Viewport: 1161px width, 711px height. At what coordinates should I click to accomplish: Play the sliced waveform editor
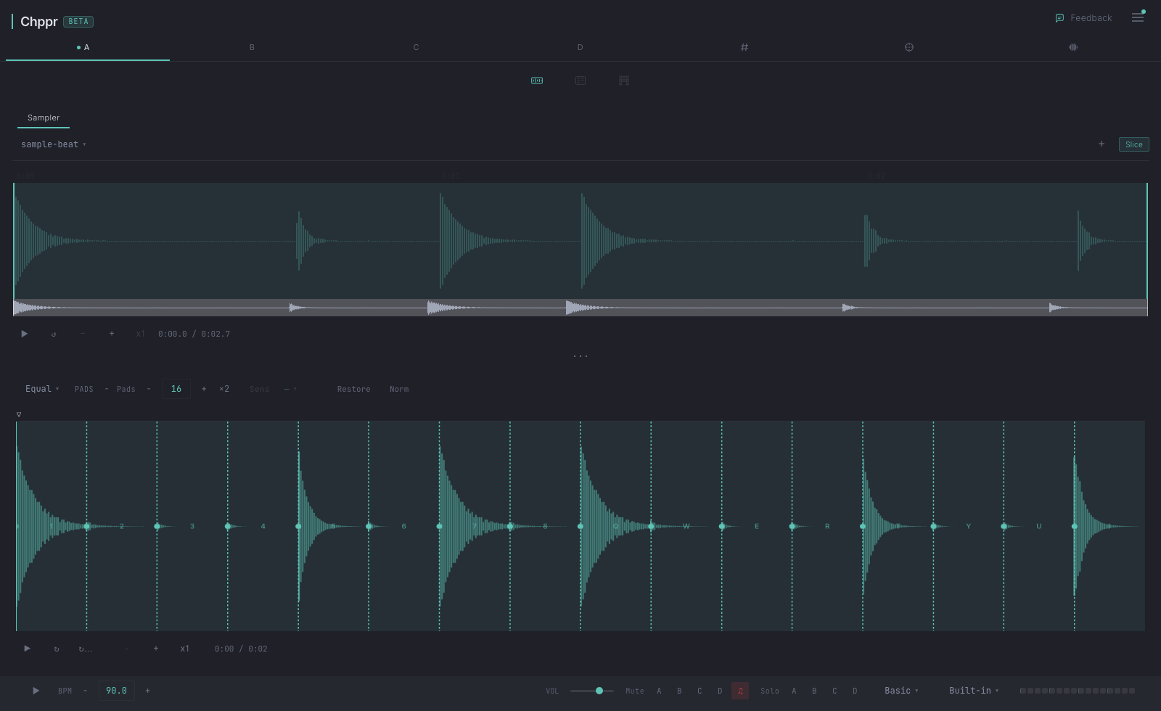[27, 649]
